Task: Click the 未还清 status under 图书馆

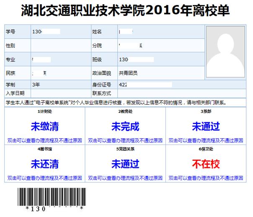Action: (x=44, y=163)
